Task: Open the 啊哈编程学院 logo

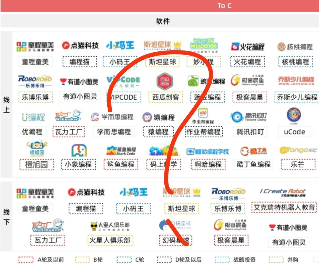Action: coord(208,152)
